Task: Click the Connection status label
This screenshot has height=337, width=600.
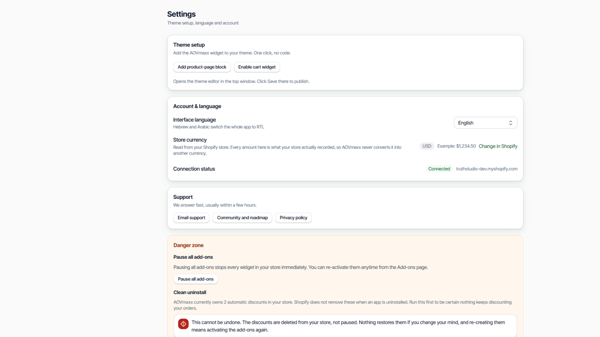Action: tap(194, 169)
